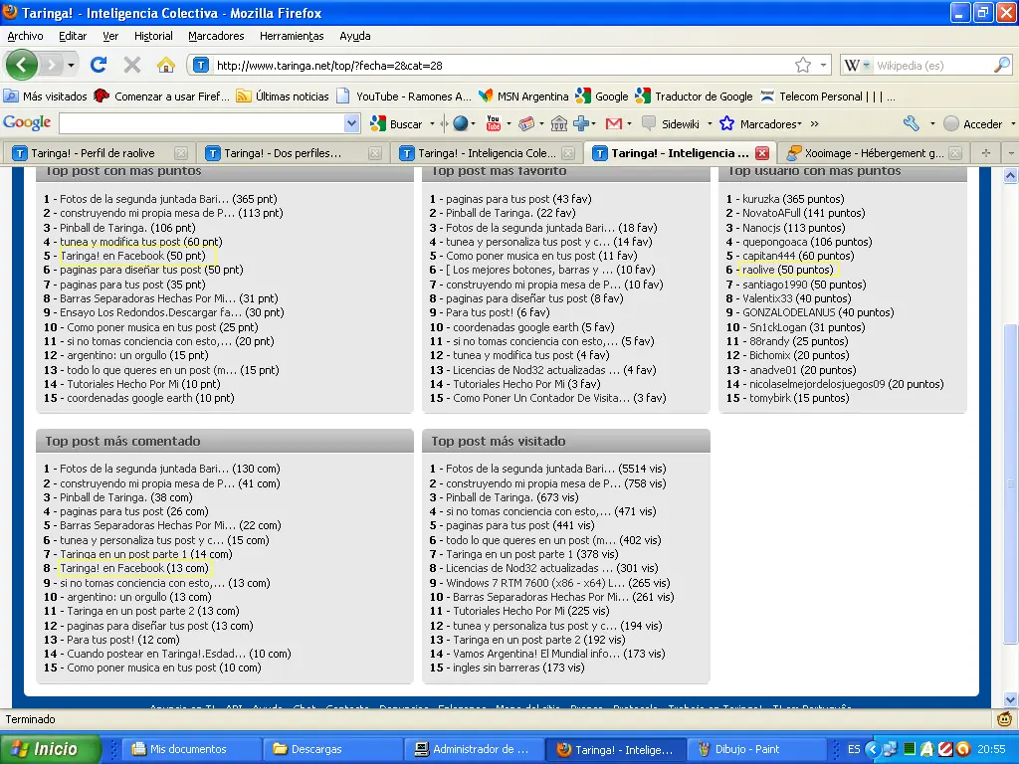Open user kuruzka (365 puntos) link

[793, 199]
